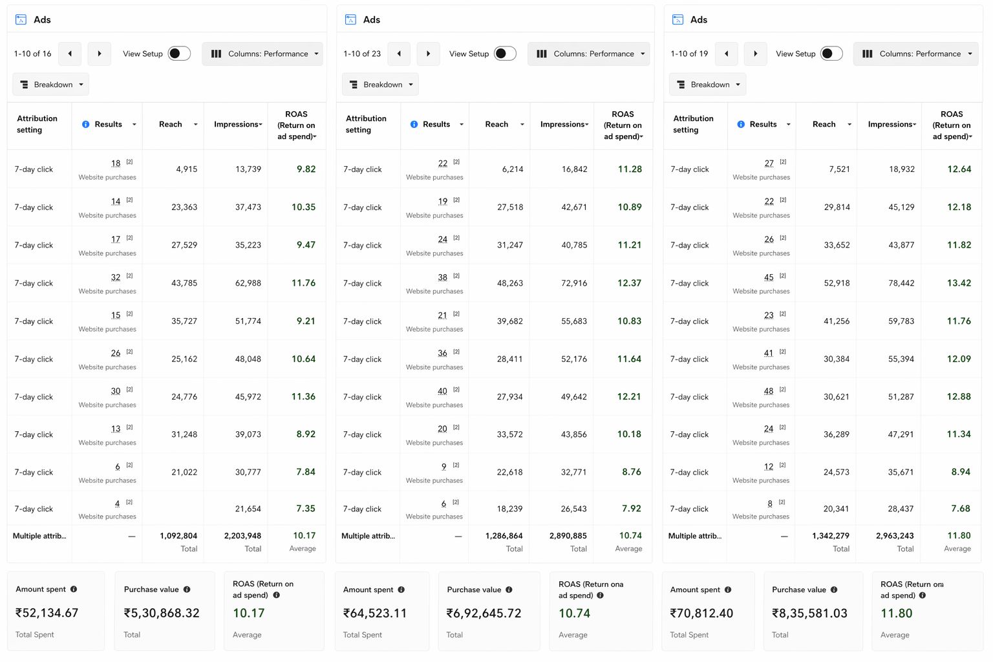
Task: Click info icon beside Purchase value ₹6,92,645.72
Action: pyautogui.click(x=509, y=590)
